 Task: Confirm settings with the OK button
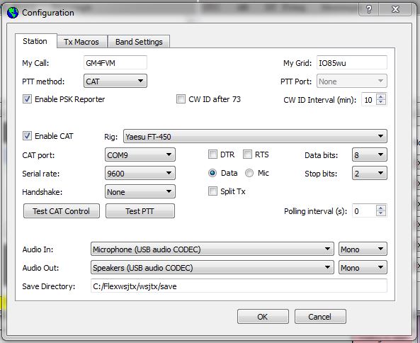(263, 317)
